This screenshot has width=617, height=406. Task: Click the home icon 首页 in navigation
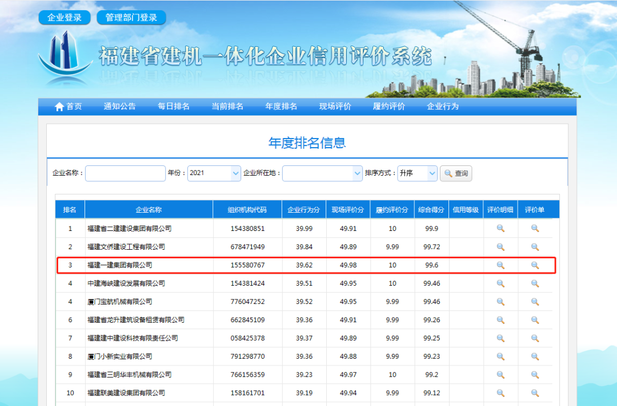pyautogui.click(x=59, y=107)
